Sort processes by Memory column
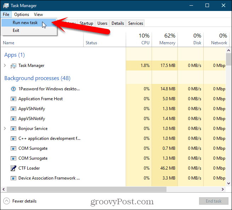The height and width of the screenshot is (210, 232). [165, 39]
